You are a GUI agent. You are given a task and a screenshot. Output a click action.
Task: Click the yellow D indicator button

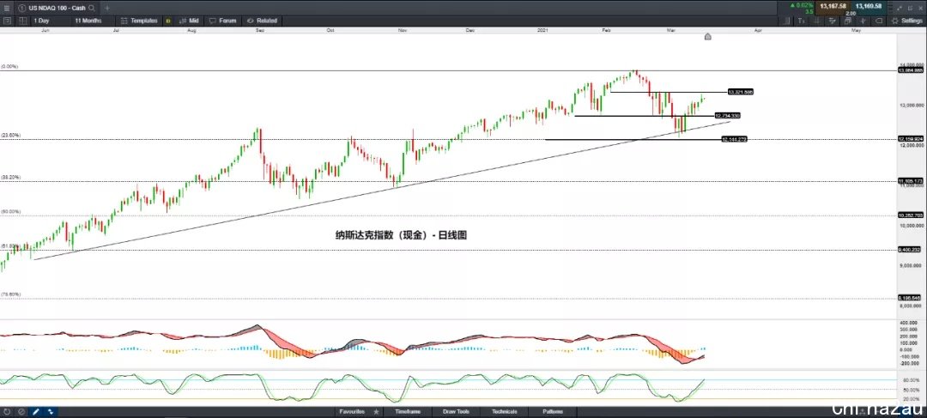pyautogui.click(x=168, y=21)
